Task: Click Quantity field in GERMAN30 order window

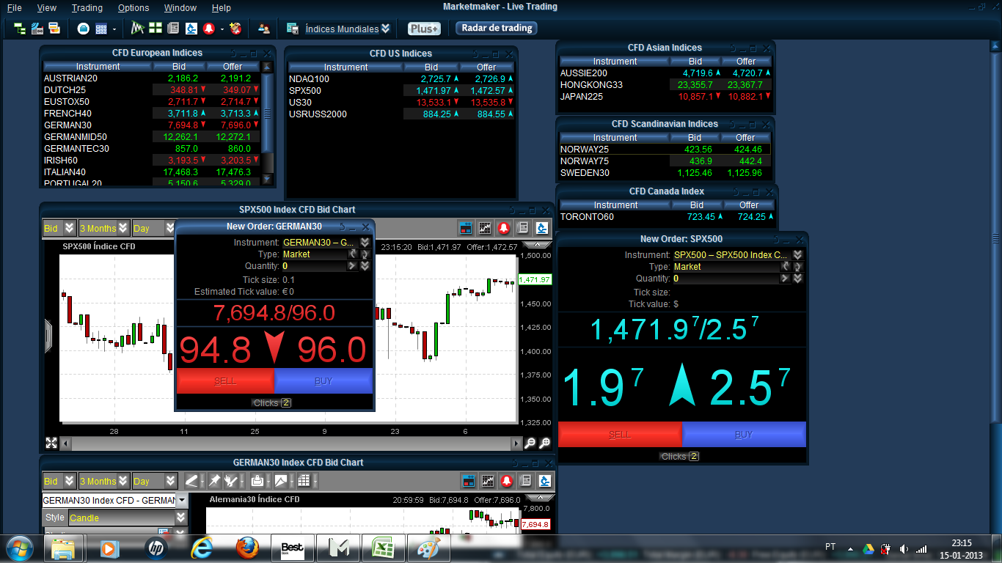Action: [x=314, y=266]
